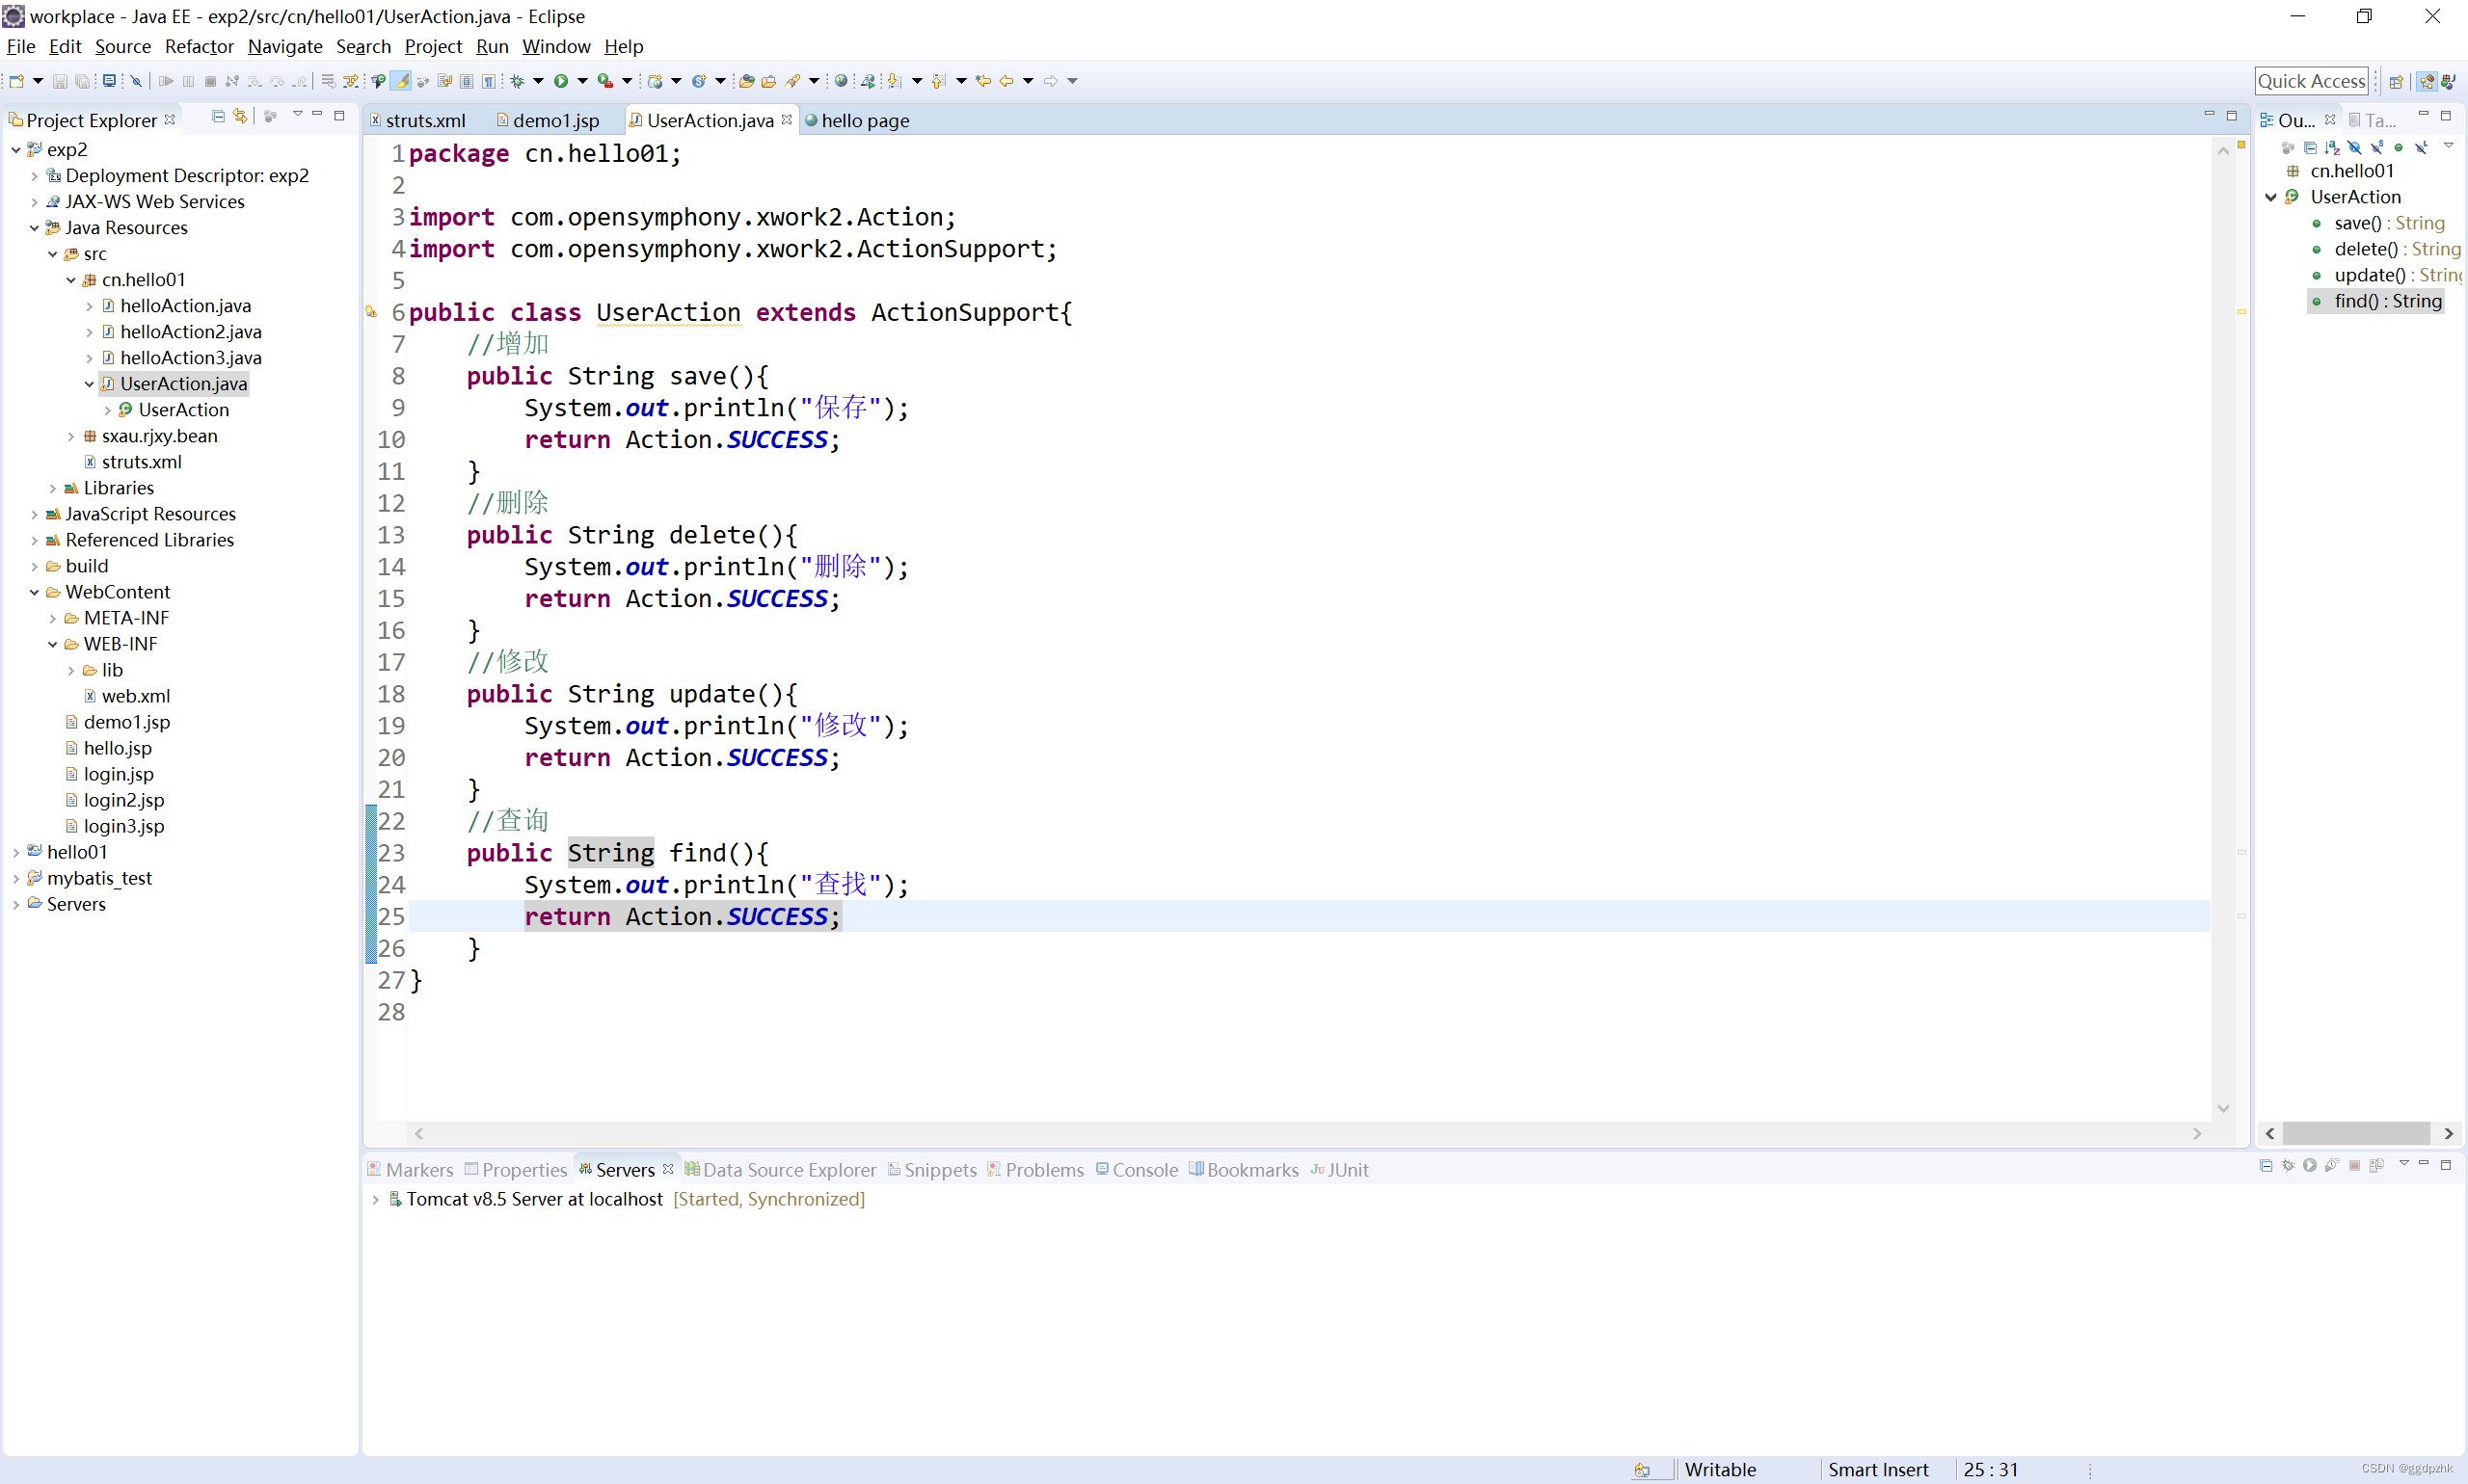Collapse the UserAction class in Outline
2468x1484 pixels.
[x=2271, y=197]
